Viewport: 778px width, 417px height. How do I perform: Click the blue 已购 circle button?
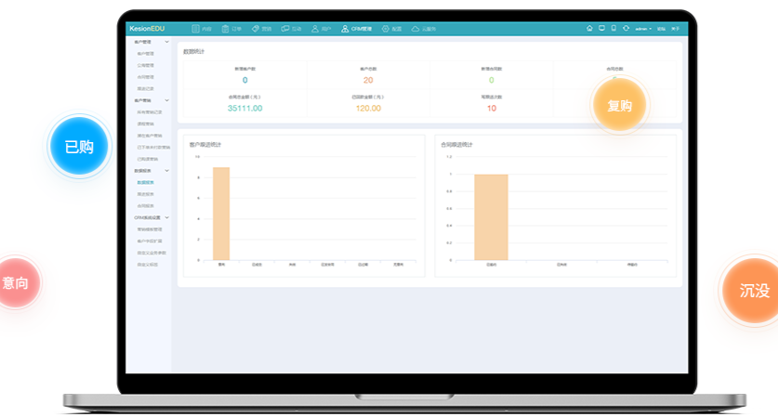79,146
